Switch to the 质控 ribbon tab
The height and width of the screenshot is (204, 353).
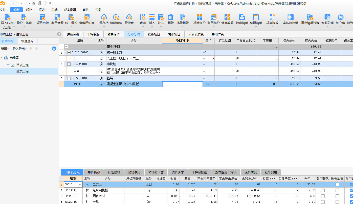click(x=29, y=10)
